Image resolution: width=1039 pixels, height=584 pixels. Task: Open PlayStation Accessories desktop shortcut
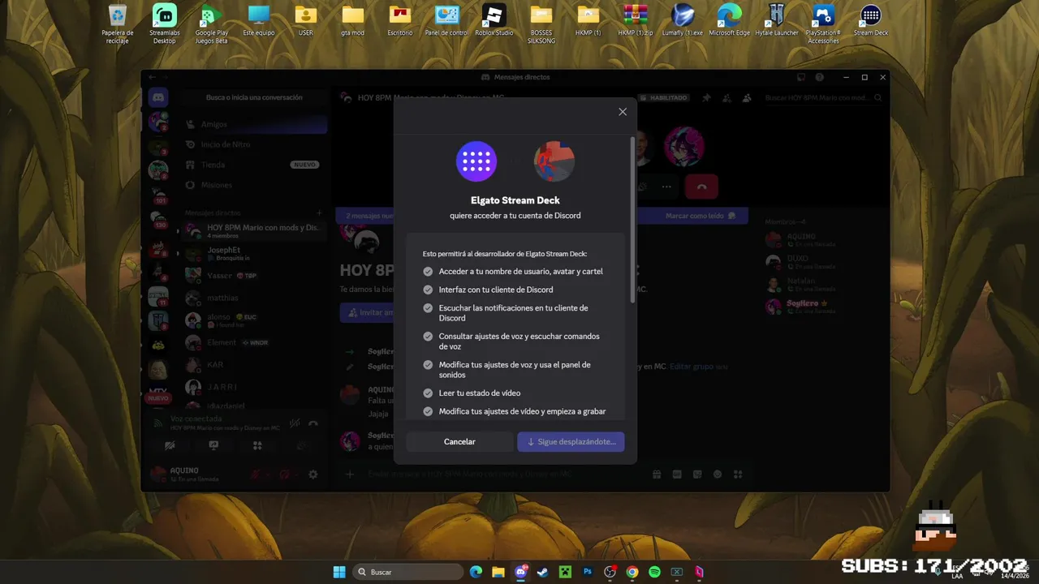(823, 24)
